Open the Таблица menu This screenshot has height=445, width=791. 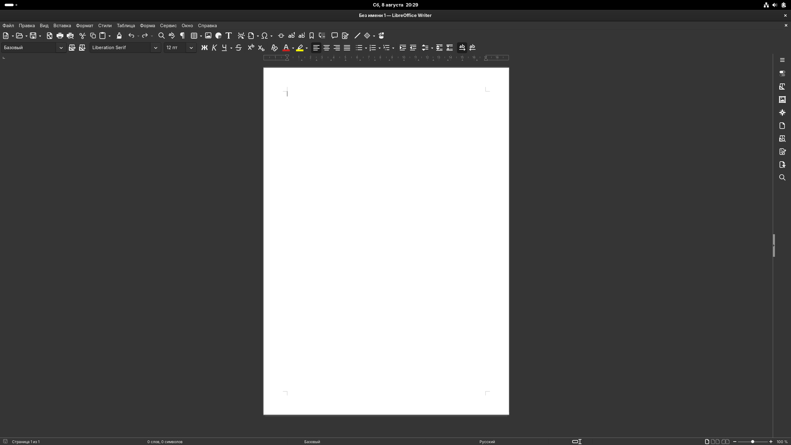[x=126, y=26]
